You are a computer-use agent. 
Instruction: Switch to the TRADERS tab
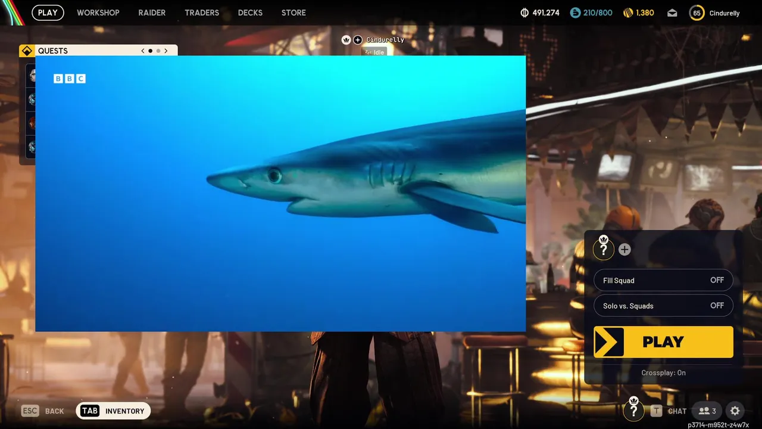(202, 13)
